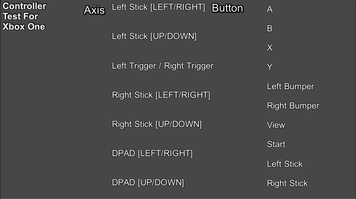Click the Button column heading
Screen dimensions: 356x199
[227, 9]
